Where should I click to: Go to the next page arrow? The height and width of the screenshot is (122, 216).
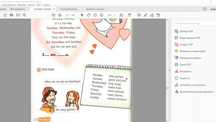tap(60, 15)
